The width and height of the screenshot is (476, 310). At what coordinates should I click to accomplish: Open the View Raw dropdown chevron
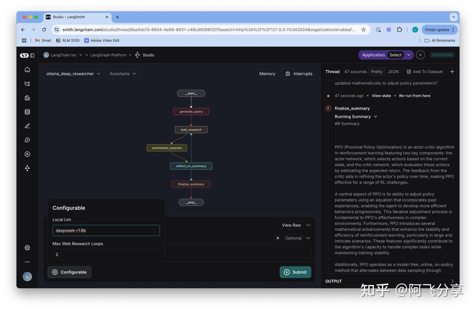click(308, 225)
